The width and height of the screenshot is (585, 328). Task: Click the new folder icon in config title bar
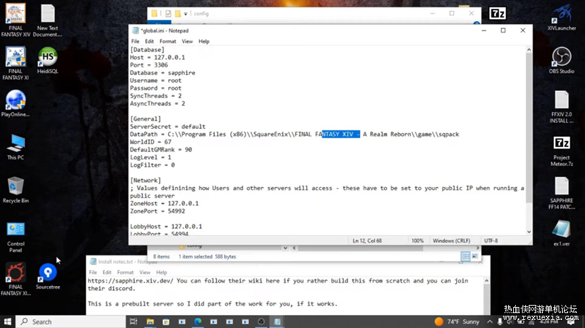(178, 14)
